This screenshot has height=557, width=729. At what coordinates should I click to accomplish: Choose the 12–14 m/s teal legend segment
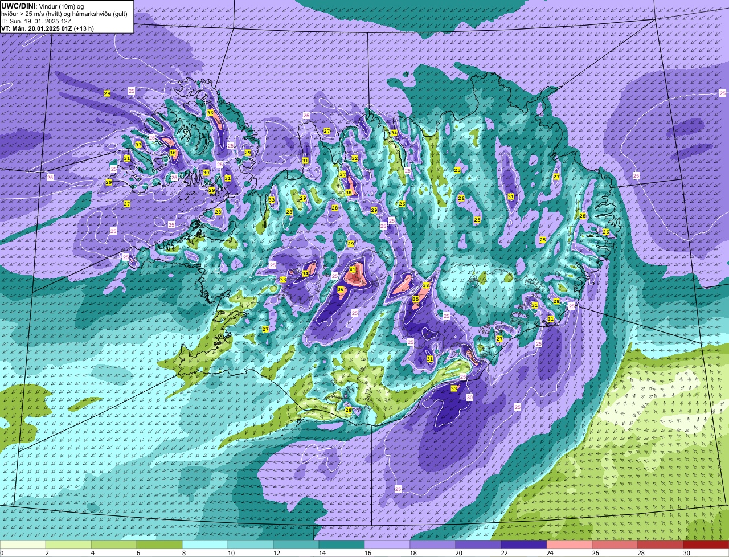[x=296, y=545]
